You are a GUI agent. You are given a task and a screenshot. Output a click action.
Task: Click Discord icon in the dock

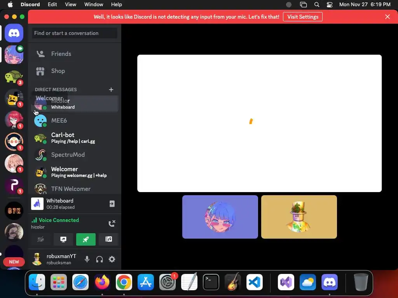330,282
